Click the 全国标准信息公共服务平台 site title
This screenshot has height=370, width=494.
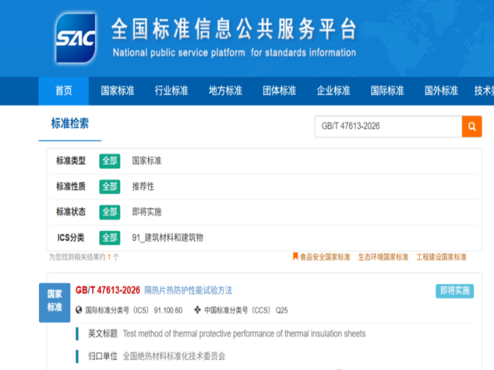[235, 29]
